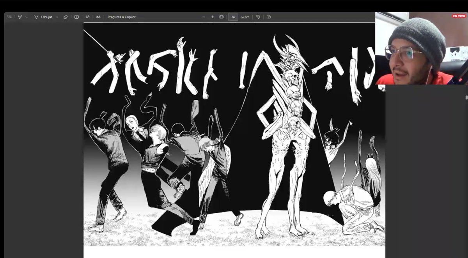The image size is (468, 258).
Task: Click the add text box icon
Action: tap(76, 17)
